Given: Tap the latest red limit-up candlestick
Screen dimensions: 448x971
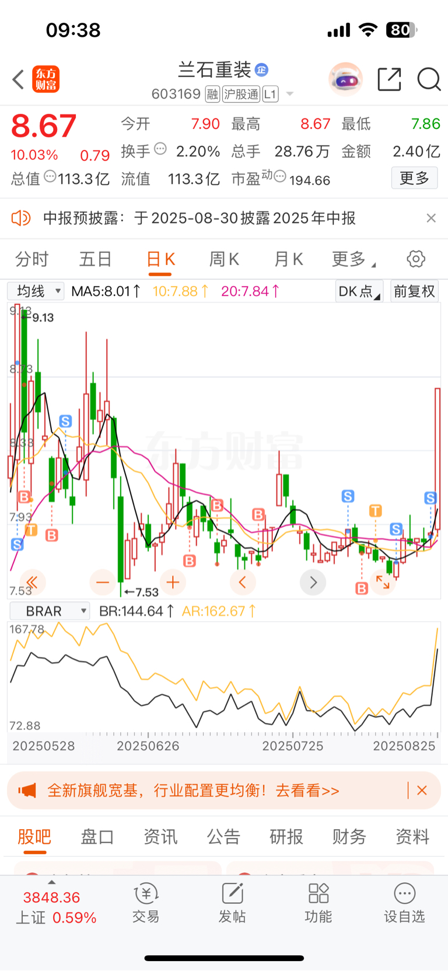Looking at the screenshot, I should [437, 459].
